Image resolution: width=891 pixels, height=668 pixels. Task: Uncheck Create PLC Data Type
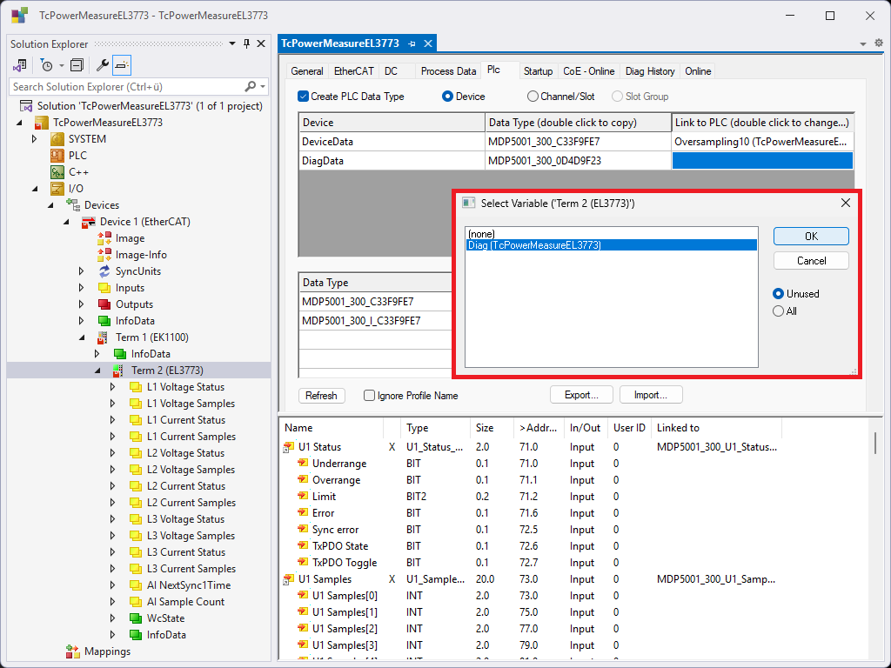click(x=304, y=97)
